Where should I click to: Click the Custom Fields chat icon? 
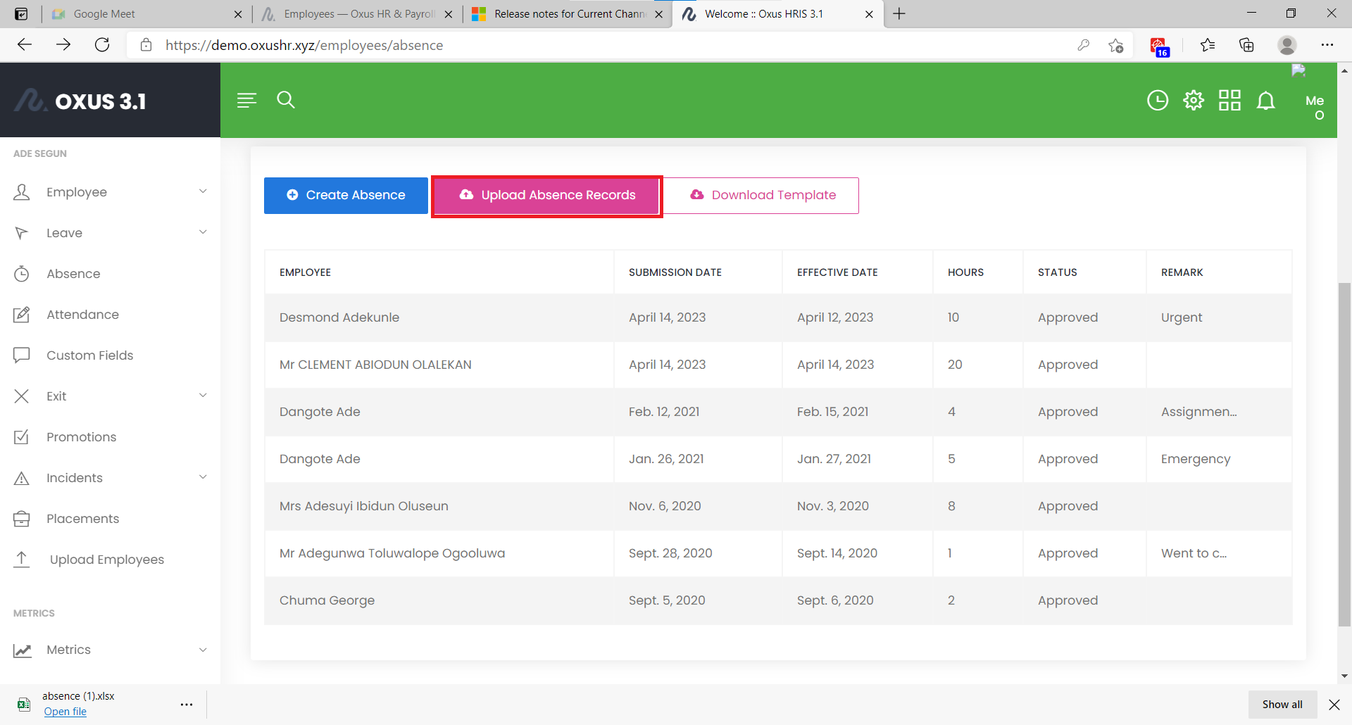coord(22,355)
